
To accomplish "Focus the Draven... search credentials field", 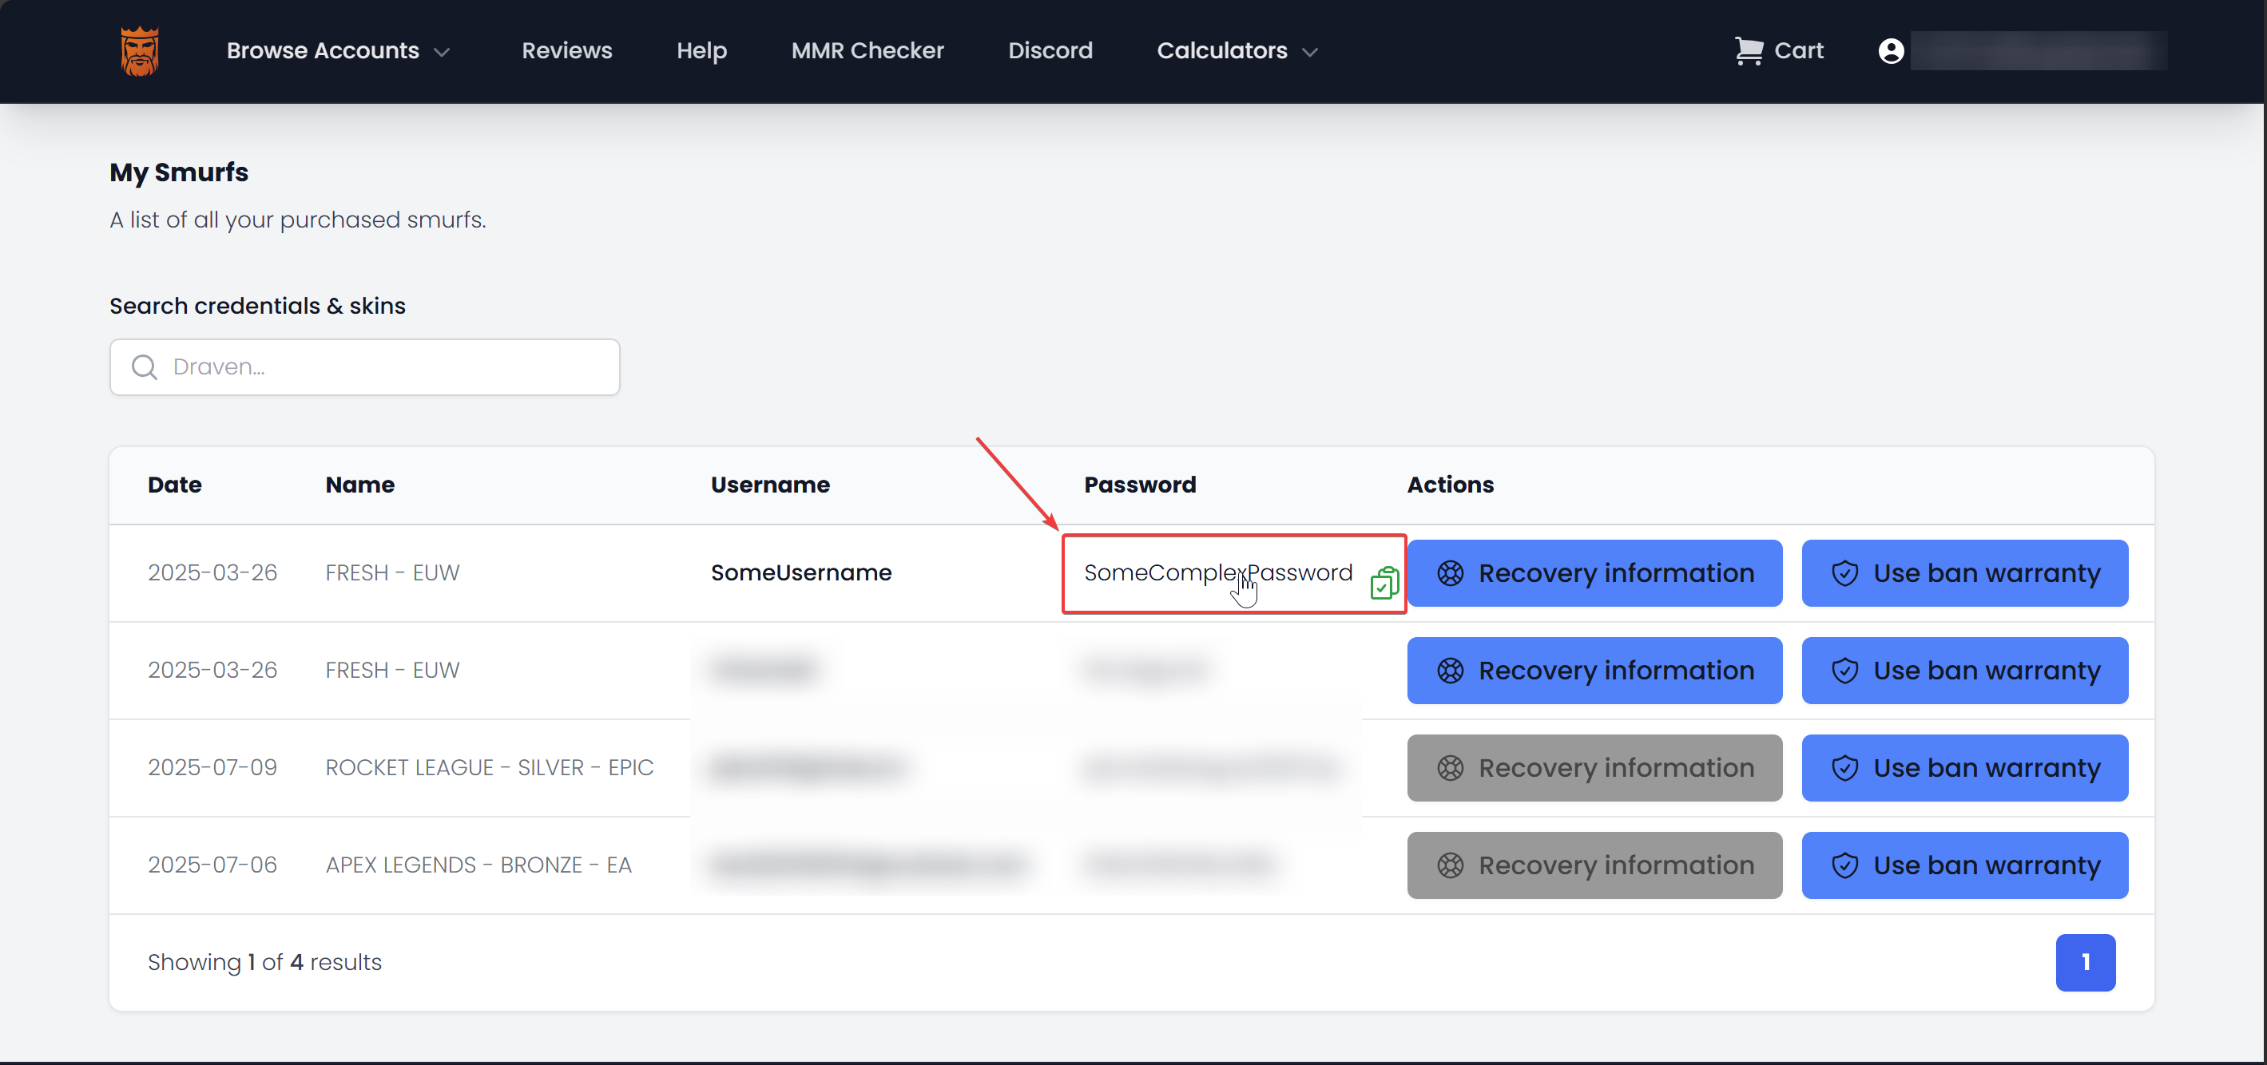I will [x=364, y=366].
